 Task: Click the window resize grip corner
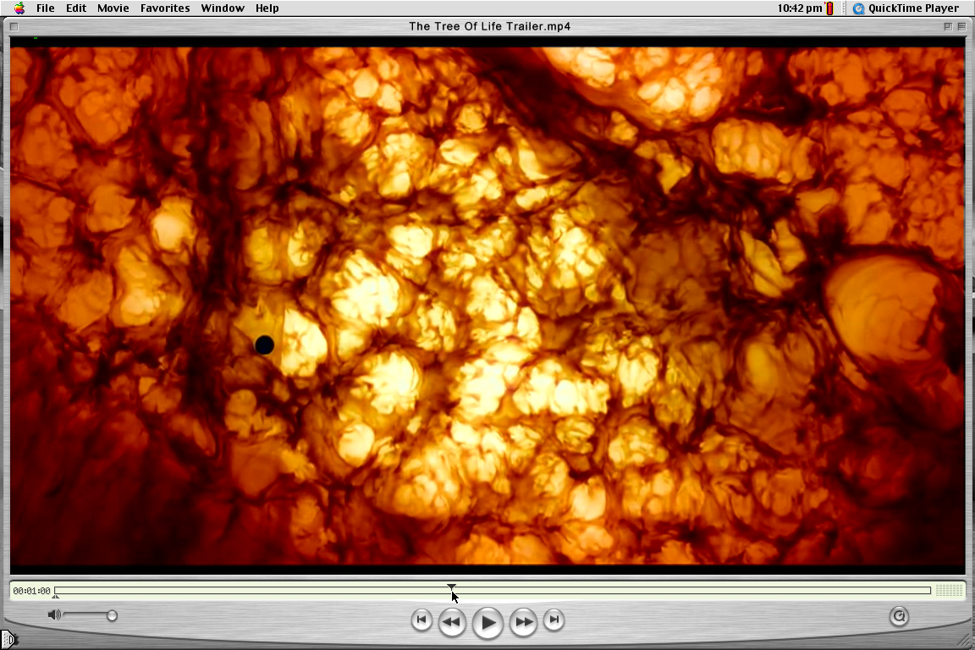(x=965, y=641)
